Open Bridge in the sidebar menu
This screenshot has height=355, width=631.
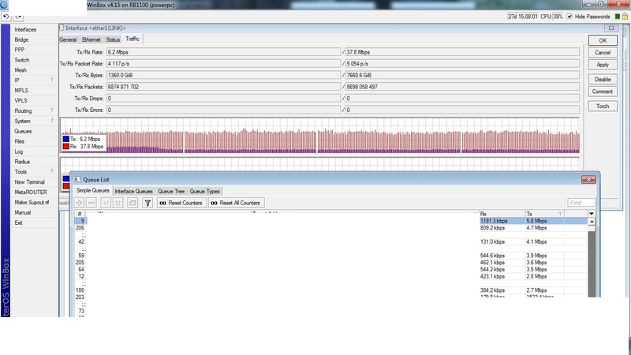coord(21,39)
